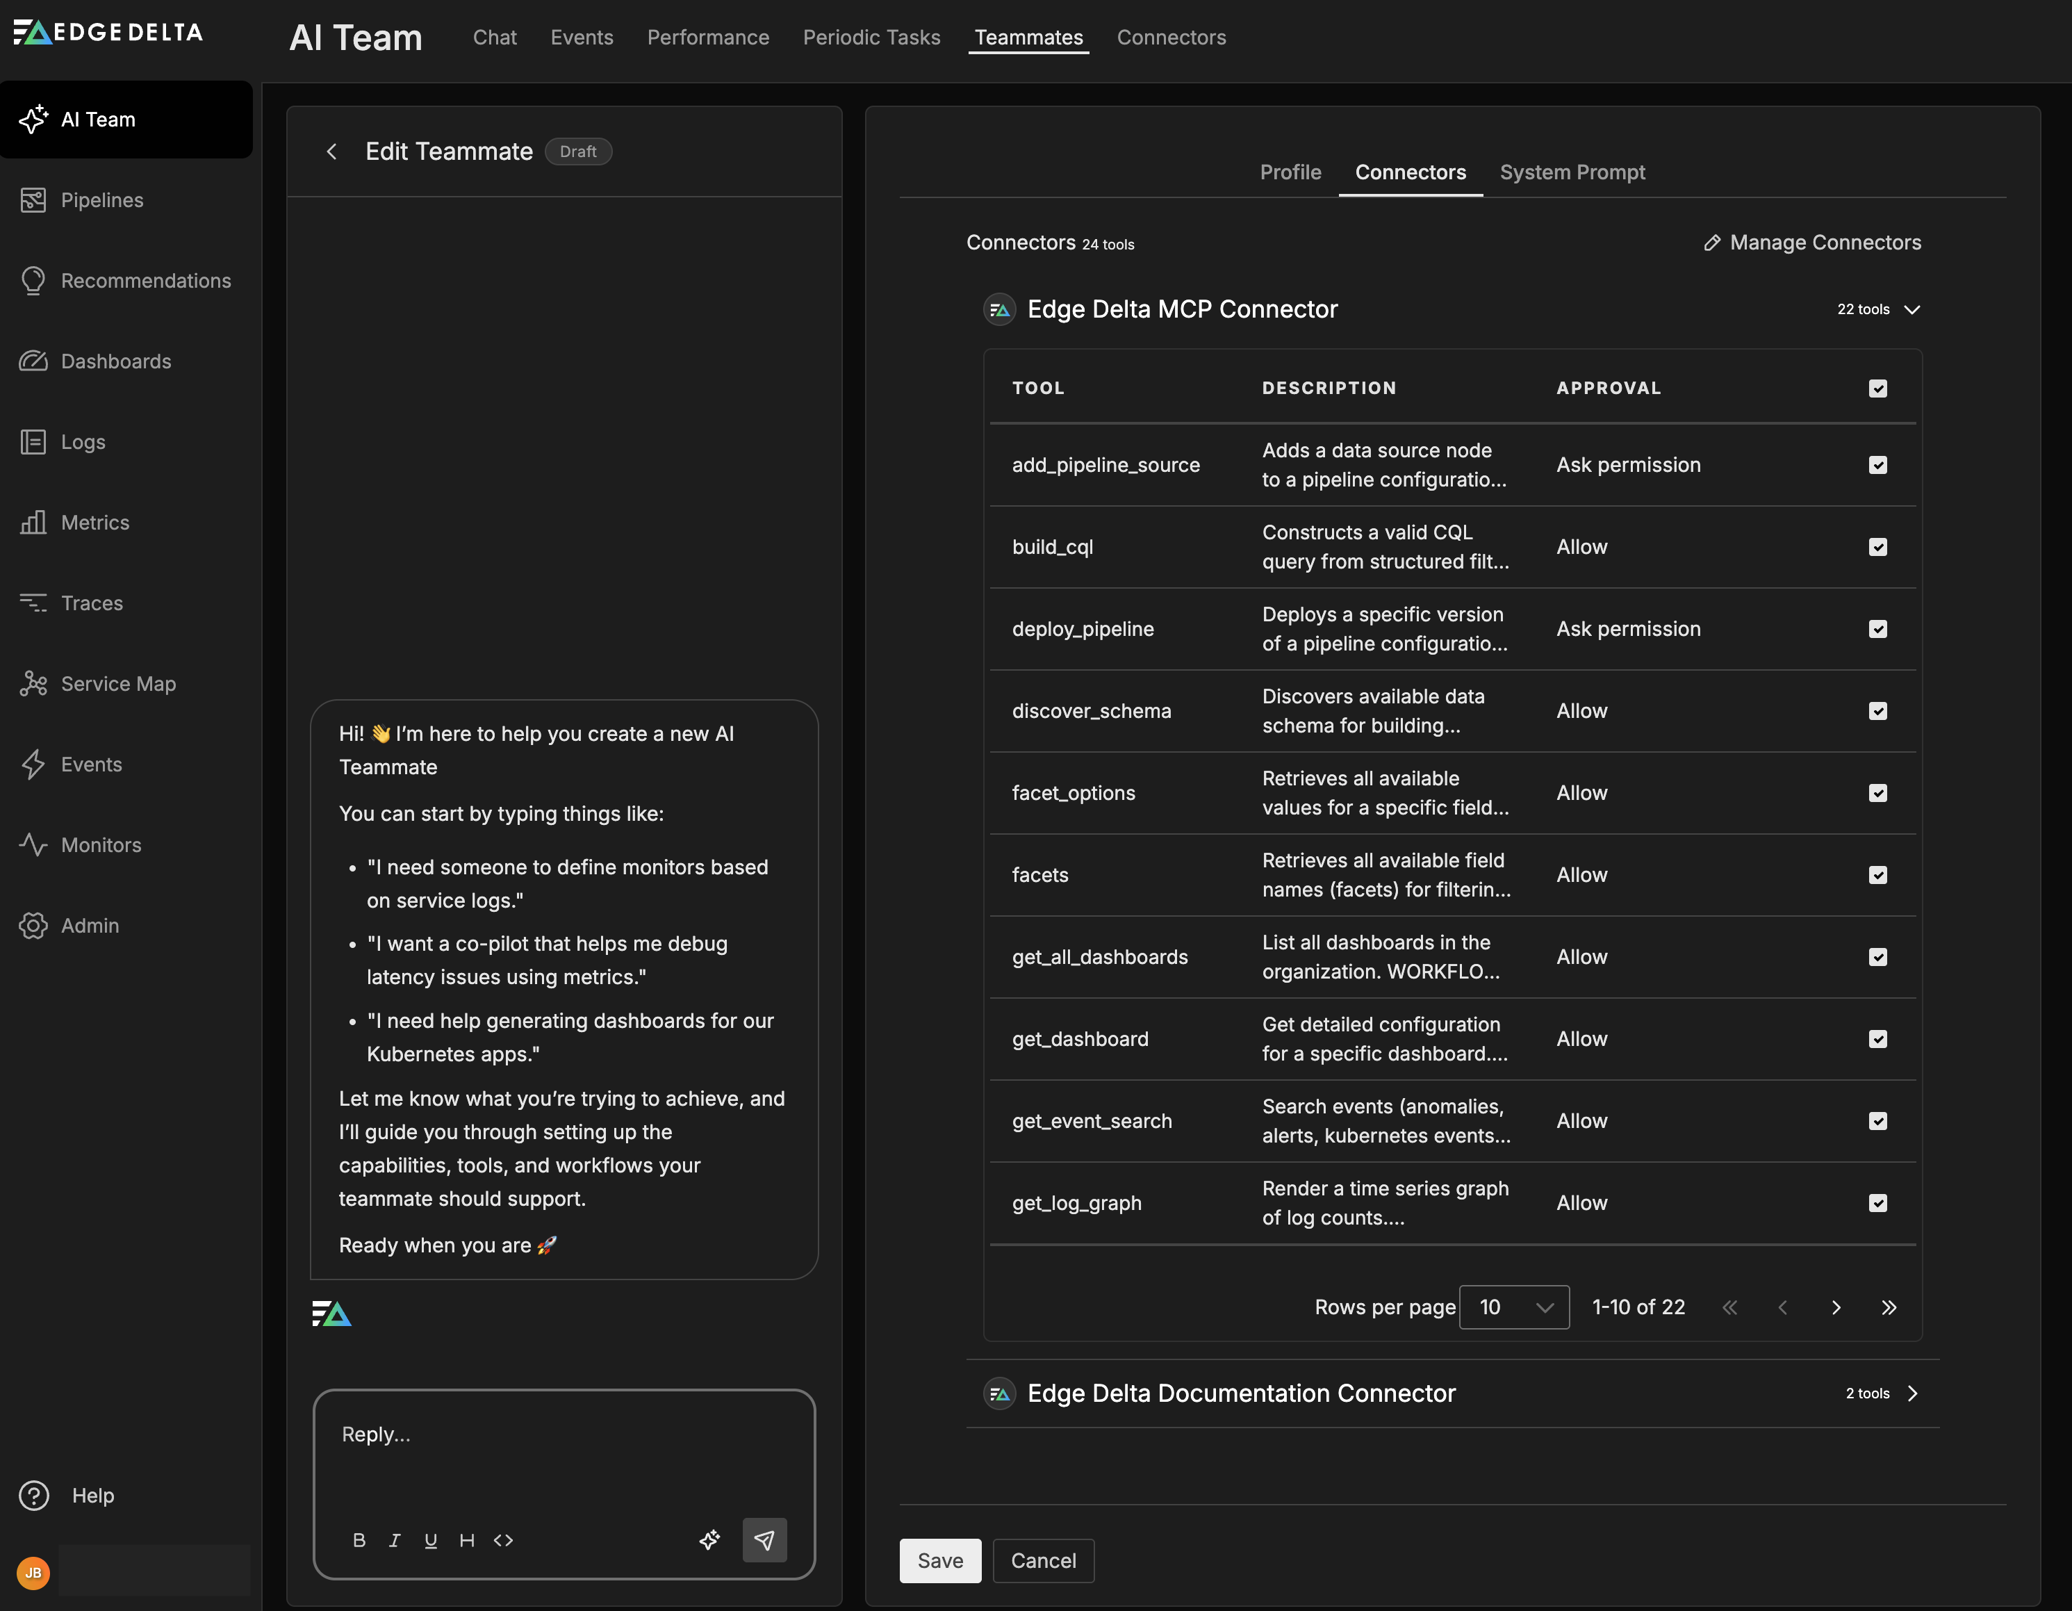This screenshot has width=2072, height=1611.
Task: Open the Periodic Tasks section in top navigation
Action: (x=871, y=37)
